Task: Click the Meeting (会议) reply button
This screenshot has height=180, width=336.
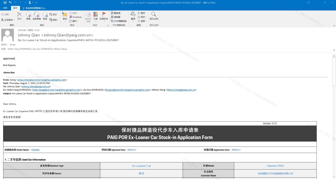Action: [x=53, y=14]
